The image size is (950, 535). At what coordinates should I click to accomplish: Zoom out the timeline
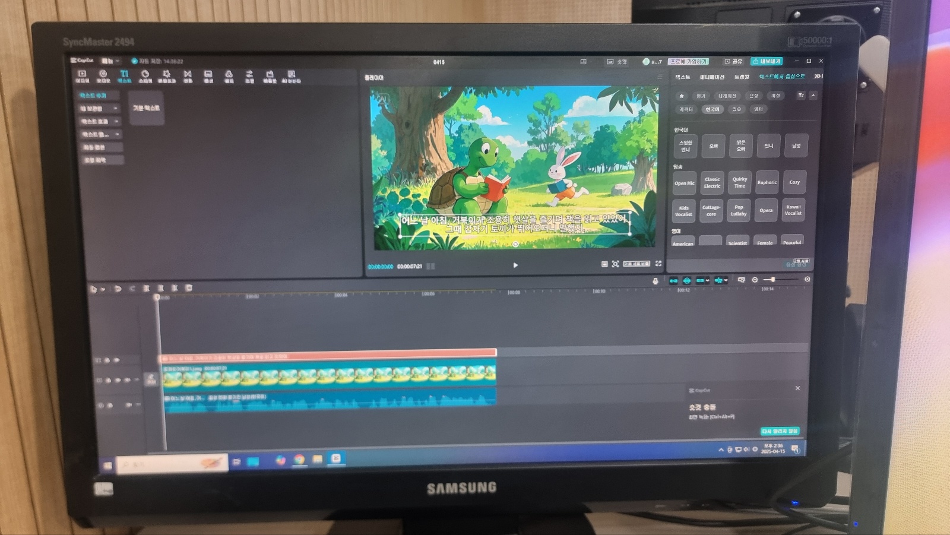(755, 280)
